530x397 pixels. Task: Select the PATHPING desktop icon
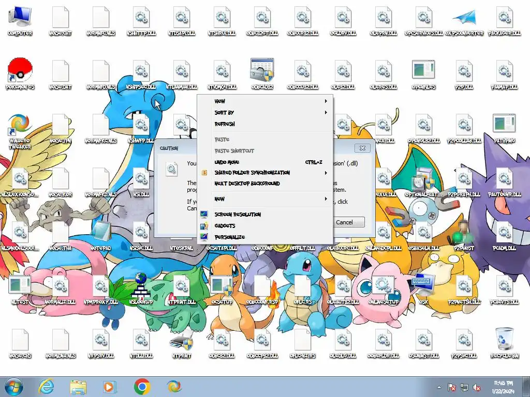(504, 128)
